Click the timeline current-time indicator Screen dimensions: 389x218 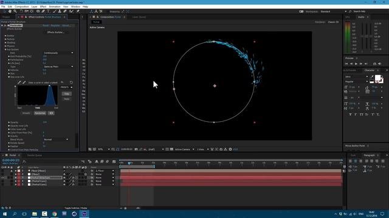pyautogui.click(x=129, y=163)
